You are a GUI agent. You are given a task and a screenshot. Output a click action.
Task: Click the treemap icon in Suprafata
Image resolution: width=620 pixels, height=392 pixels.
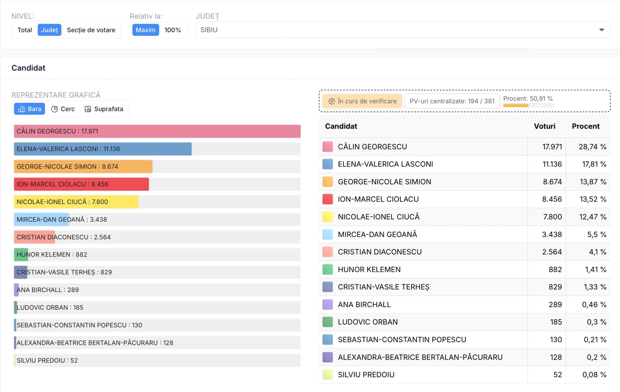[x=88, y=109]
